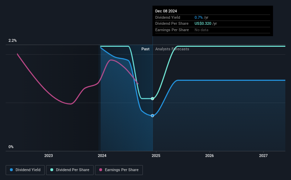Select the blue data point marker on Dividend Yield line

tap(152, 116)
